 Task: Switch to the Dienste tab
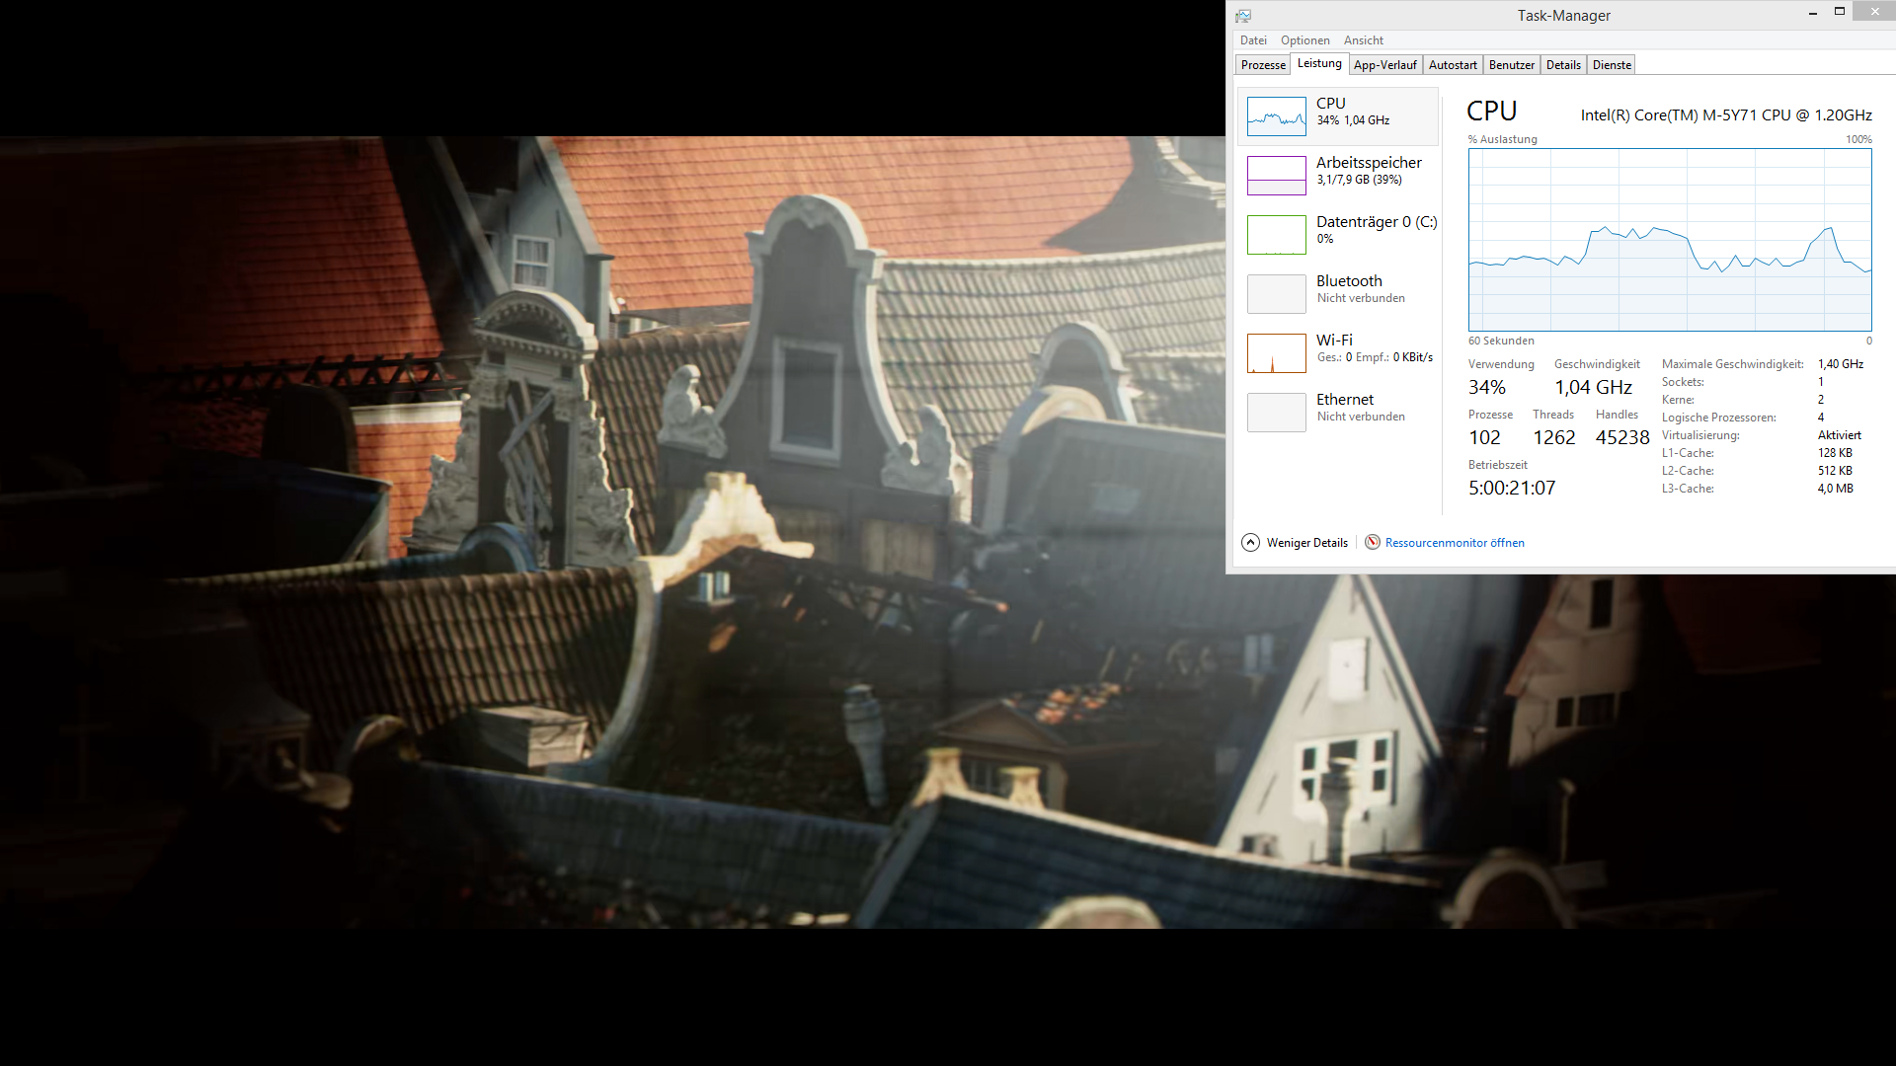pyautogui.click(x=1612, y=65)
